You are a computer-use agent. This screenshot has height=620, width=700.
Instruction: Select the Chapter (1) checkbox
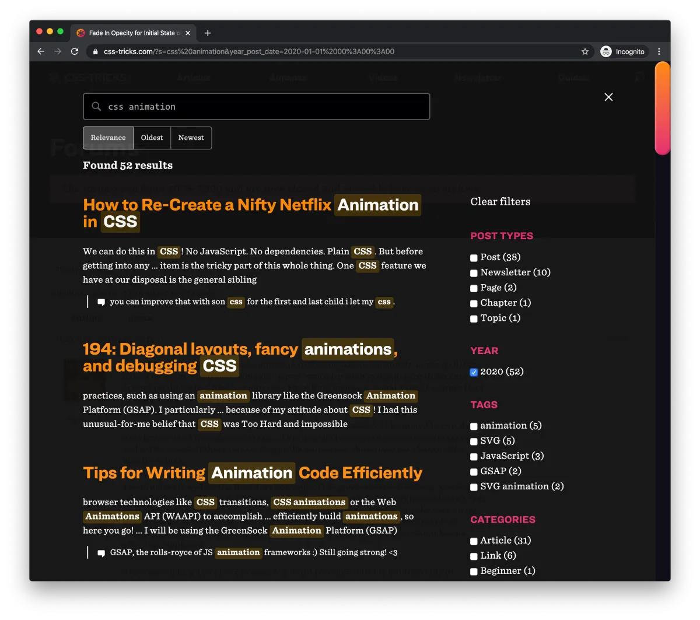tap(474, 303)
